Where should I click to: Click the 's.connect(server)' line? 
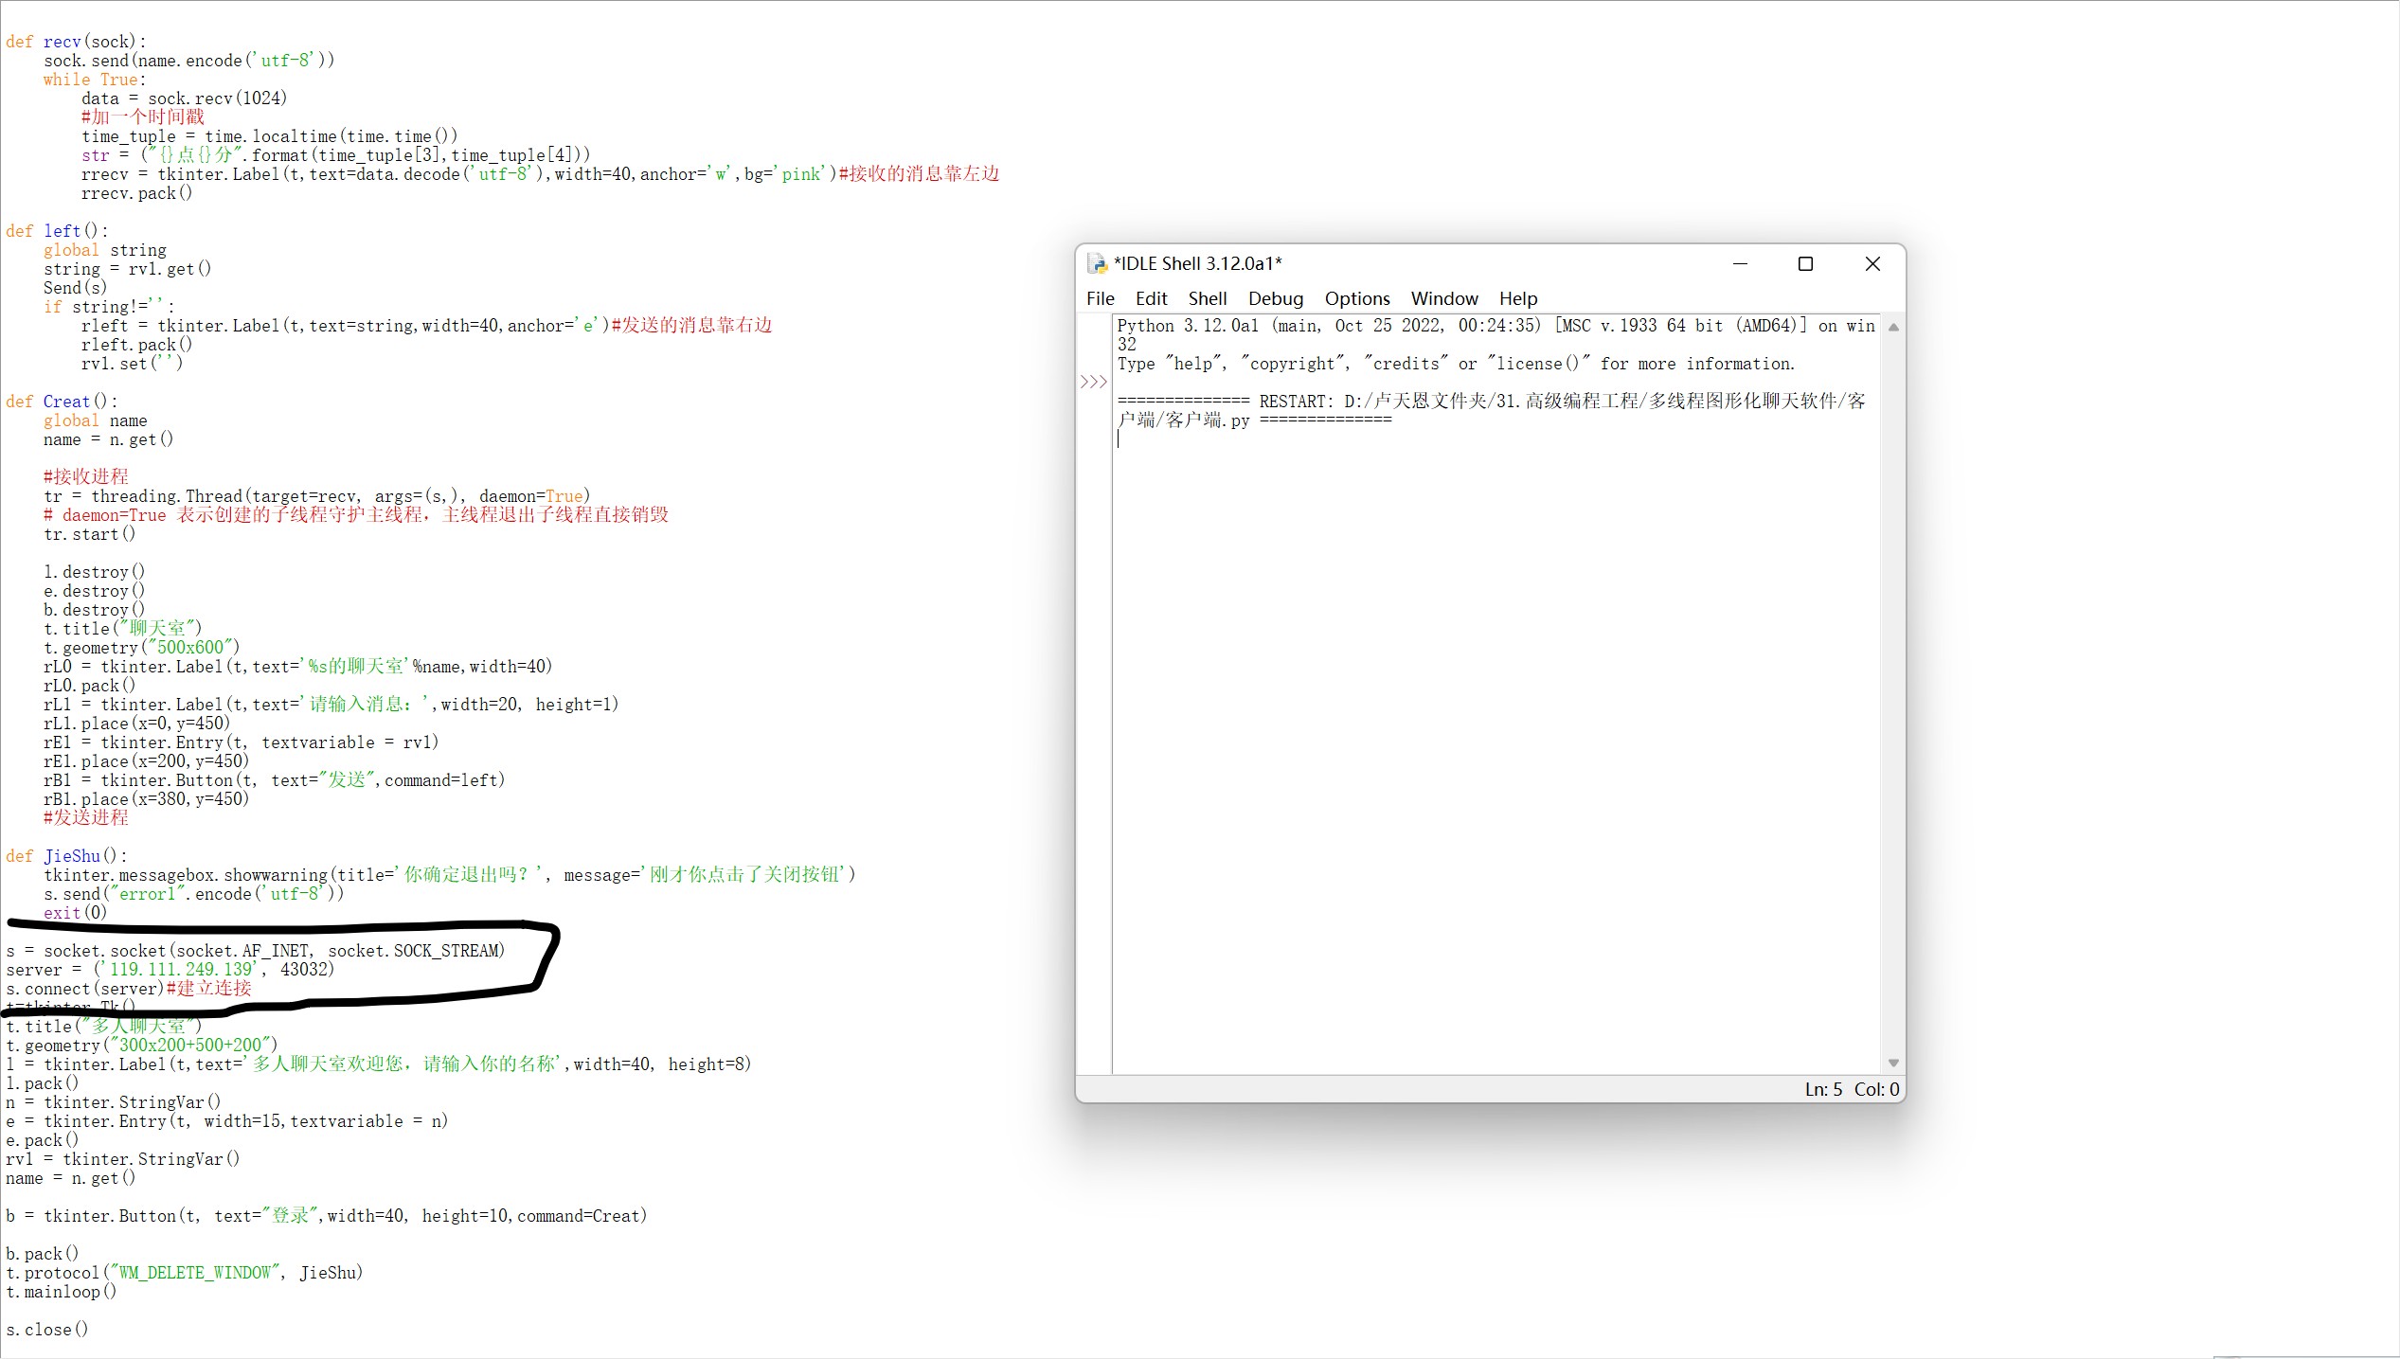(128, 989)
